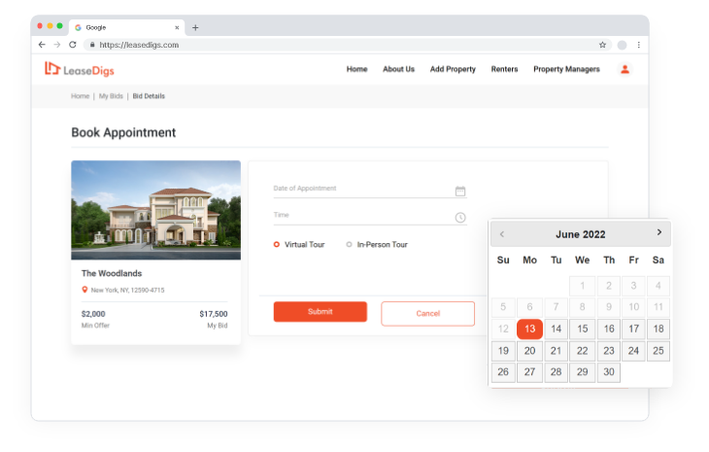The image size is (709, 452).
Task: Select June 24 in calendar
Action: (633, 351)
